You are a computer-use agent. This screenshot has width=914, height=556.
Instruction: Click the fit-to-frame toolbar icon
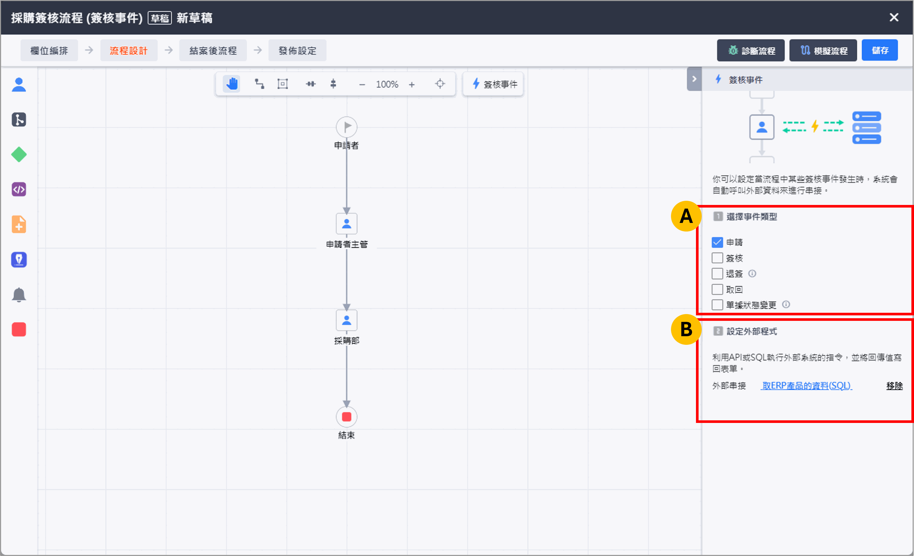click(283, 84)
